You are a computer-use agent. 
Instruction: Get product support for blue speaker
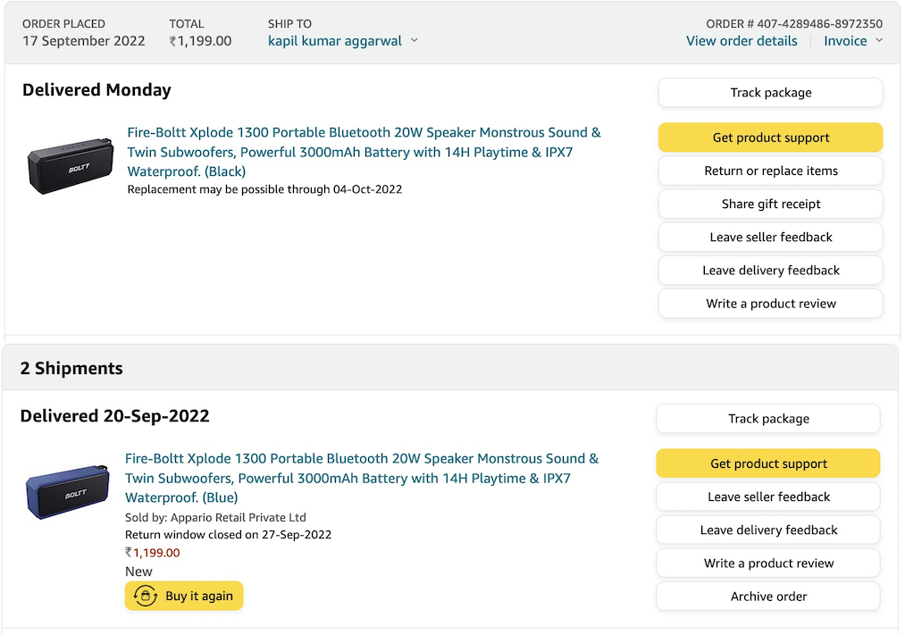point(768,463)
